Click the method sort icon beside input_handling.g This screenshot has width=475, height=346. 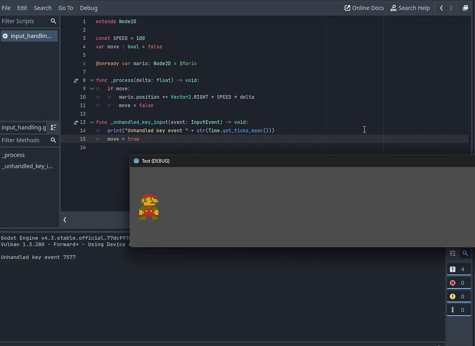tap(53, 128)
